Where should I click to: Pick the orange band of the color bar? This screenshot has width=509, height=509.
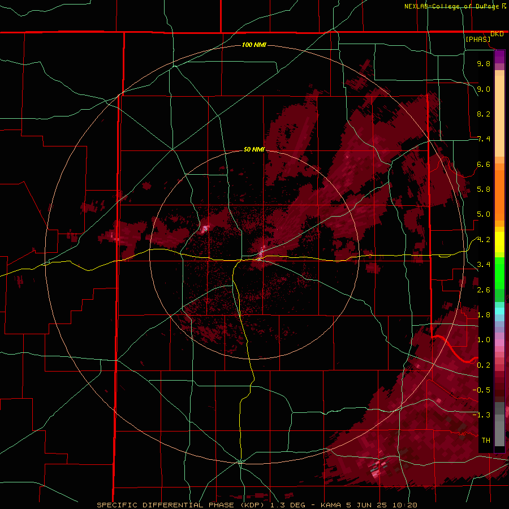point(499,195)
